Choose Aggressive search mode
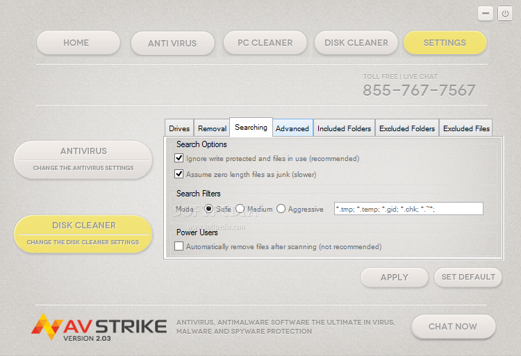 (281, 209)
